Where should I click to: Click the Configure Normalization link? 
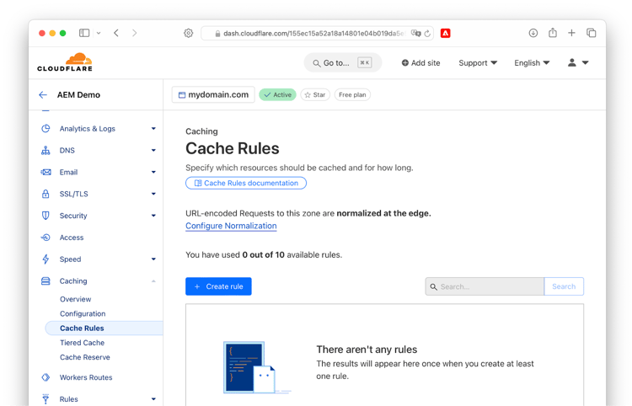231,226
